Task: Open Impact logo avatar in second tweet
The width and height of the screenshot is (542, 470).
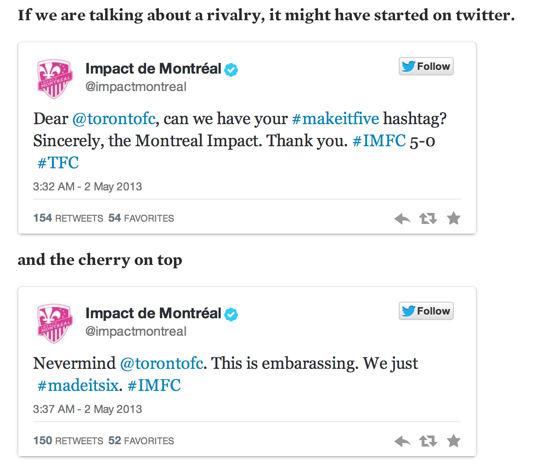Action: 55,323
